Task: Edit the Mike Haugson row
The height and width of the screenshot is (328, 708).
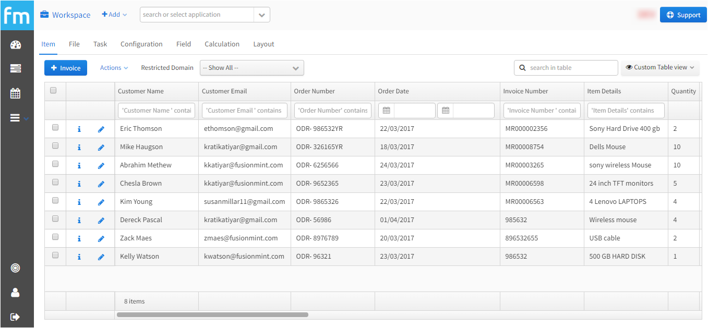Action: click(x=101, y=148)
